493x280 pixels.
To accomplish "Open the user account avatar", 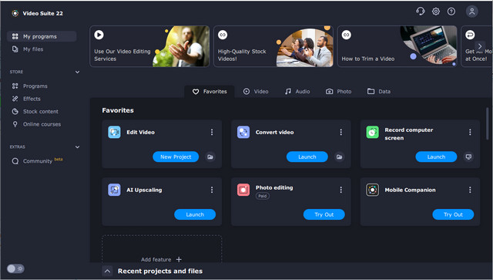I will (472, 12).
